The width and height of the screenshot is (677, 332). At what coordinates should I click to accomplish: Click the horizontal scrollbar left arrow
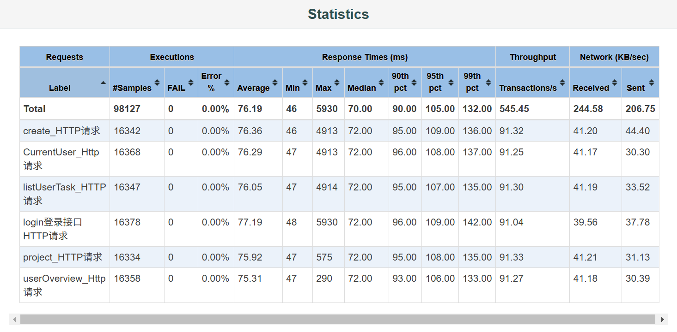coord(14,319)
